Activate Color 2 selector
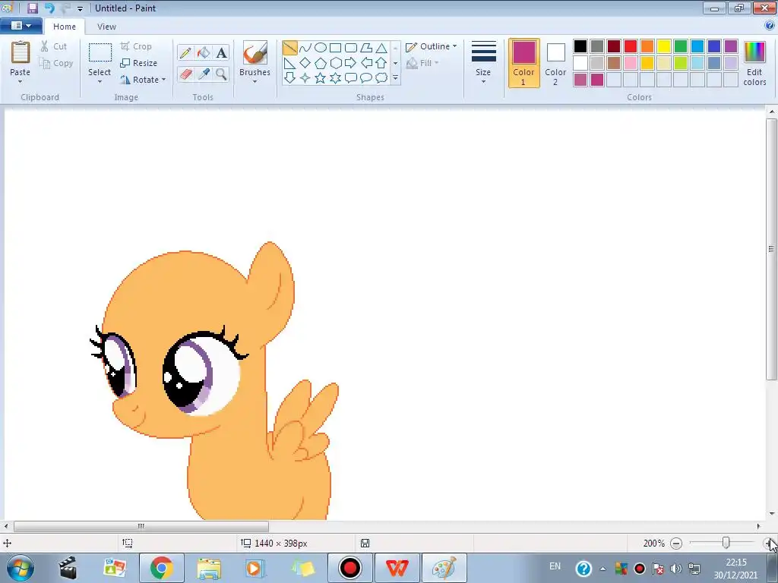Screen dimensions: 778x583 click(555, 63)
